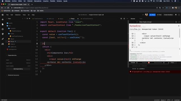181x101 pixels.
Task: Open the My Sandboxes breadcrumb link
Action: click(x=83, y=15)
